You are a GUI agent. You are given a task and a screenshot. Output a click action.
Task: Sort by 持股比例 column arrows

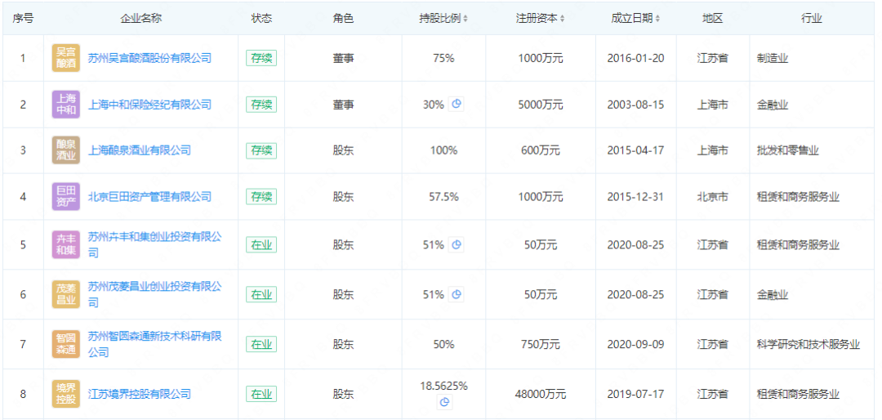pyautogui.click(x=465, y=19)
